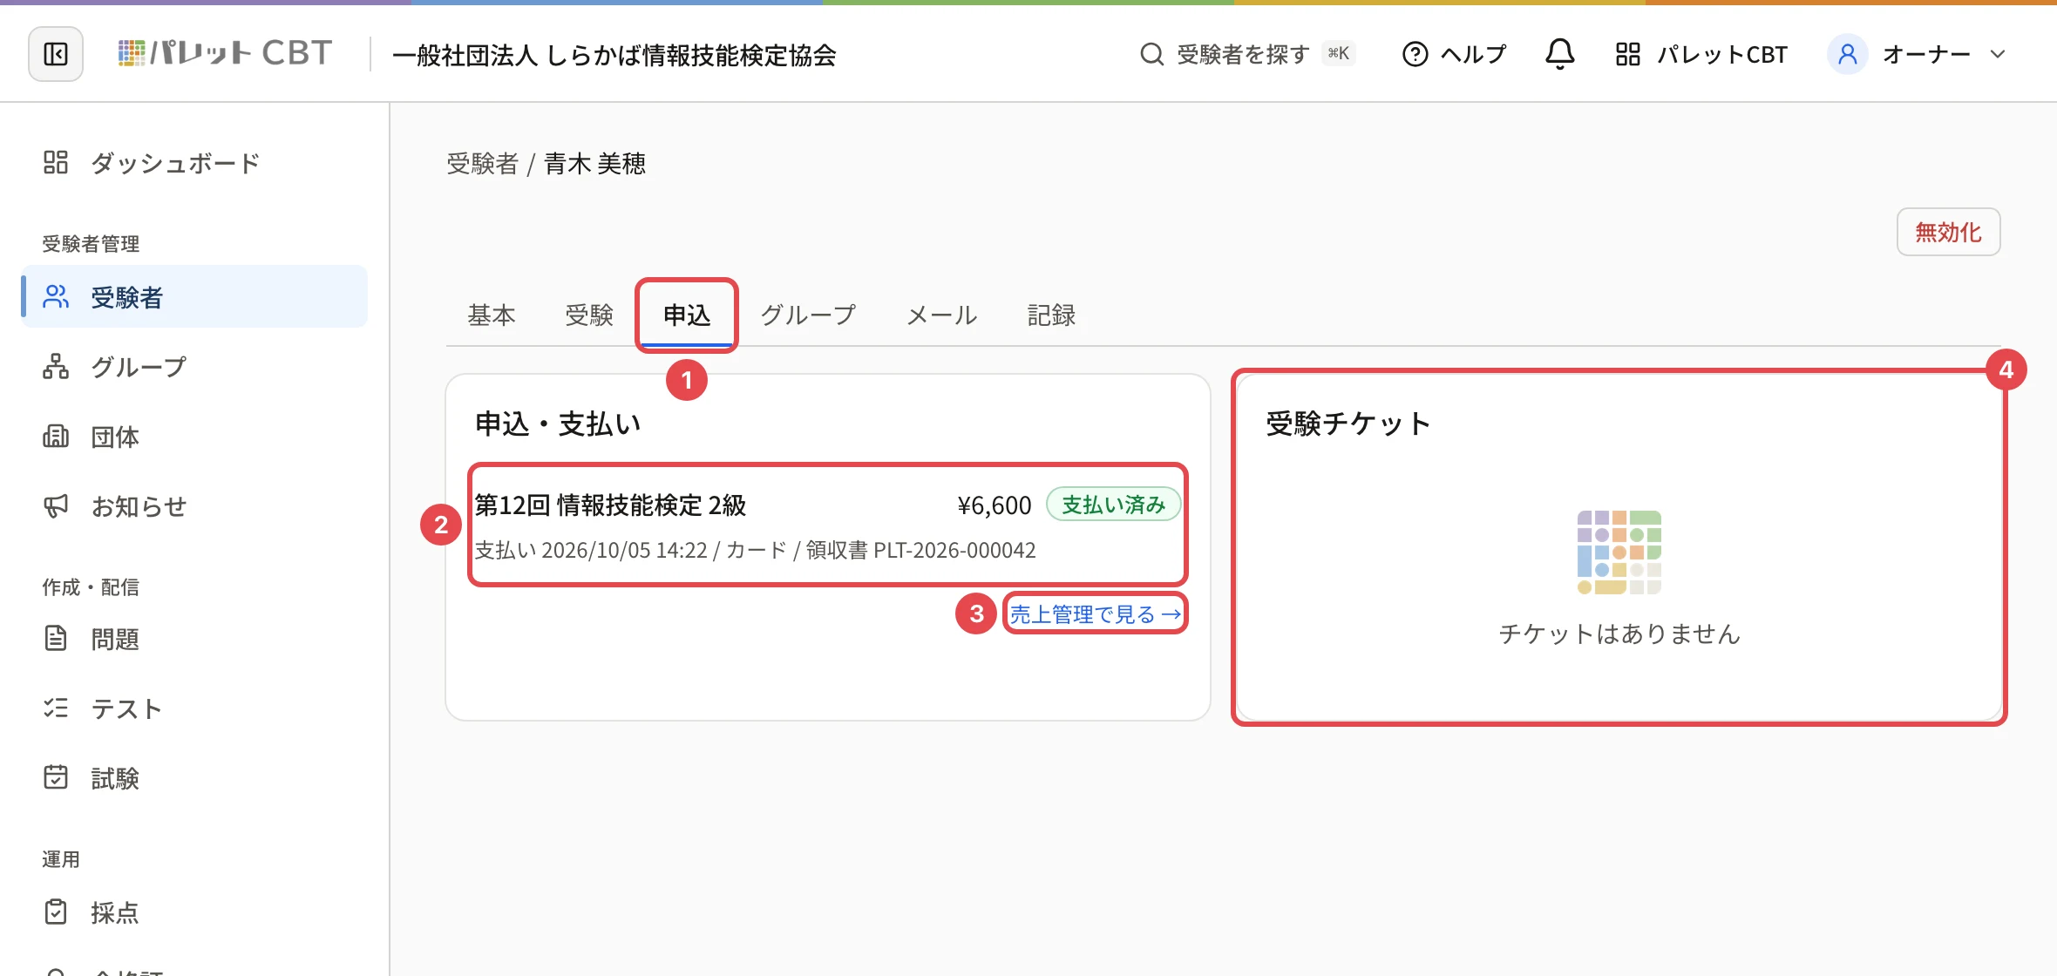This screenshot has width=2057, height=976.
Task: Open 試験 in the sidebar
Action: click(194, 778)
